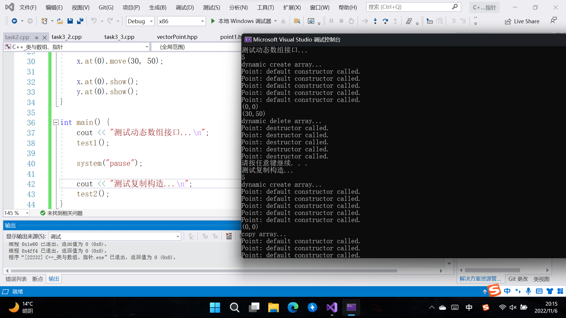Click the clear output window icon
566x318 pixels.
point(229,236)
